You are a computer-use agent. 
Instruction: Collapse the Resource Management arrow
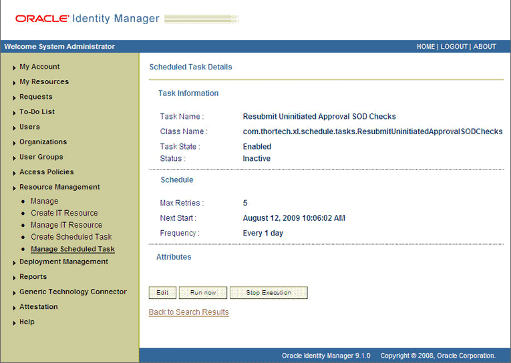(x=14, y=188)
